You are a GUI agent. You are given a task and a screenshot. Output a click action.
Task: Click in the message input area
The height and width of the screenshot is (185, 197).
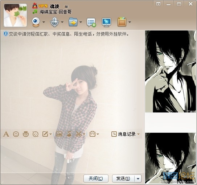[71, 156]
